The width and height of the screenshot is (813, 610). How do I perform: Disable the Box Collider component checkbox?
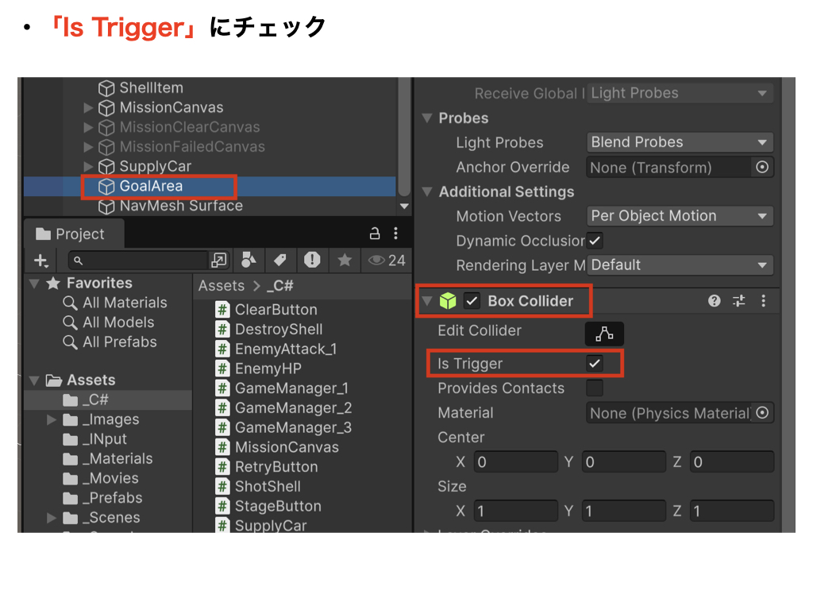point(472,301)
